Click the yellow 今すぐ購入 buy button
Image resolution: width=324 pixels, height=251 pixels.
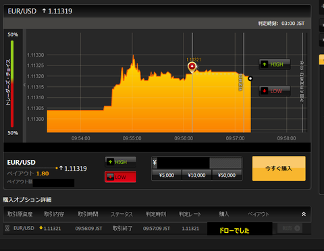click(279, 169)
